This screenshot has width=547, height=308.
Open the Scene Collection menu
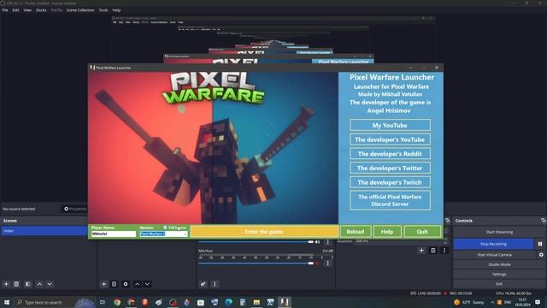coord(80,10)
